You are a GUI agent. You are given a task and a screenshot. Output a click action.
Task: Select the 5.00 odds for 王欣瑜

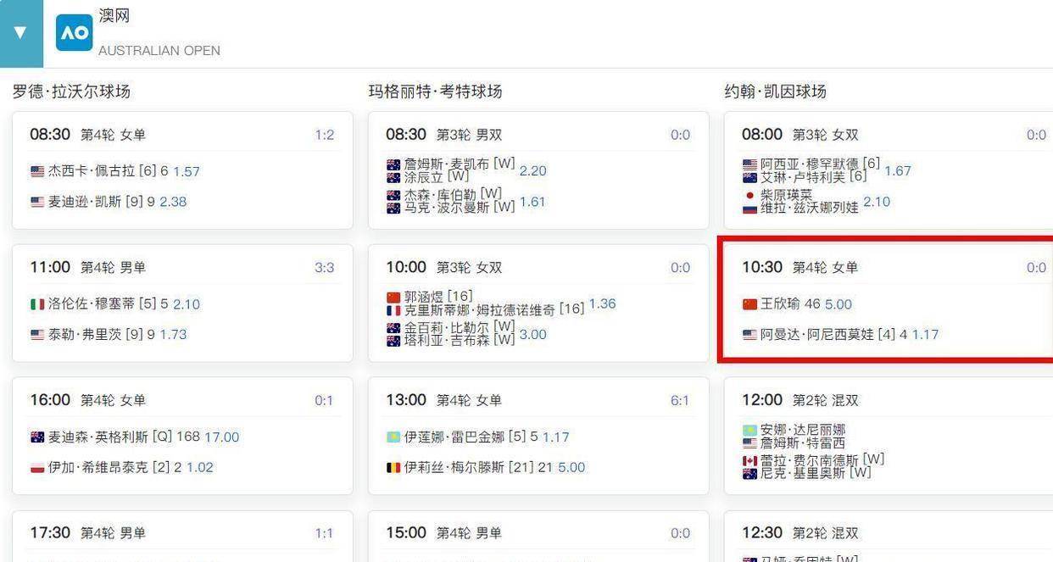point(838,304)
